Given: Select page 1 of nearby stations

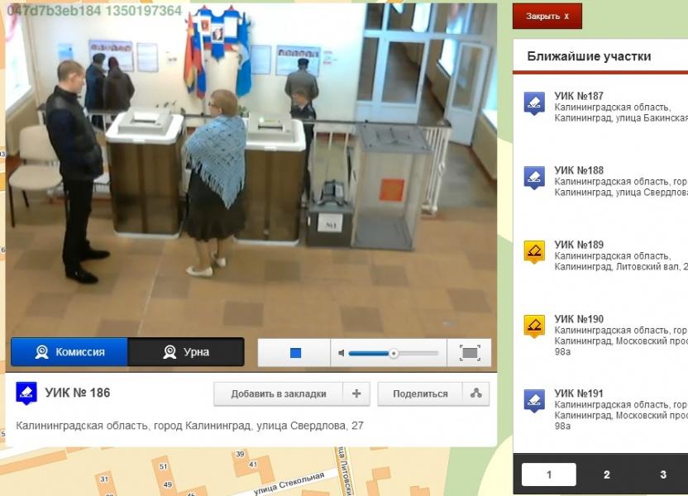Looking at the screenshot, I should tap(549, 475).
